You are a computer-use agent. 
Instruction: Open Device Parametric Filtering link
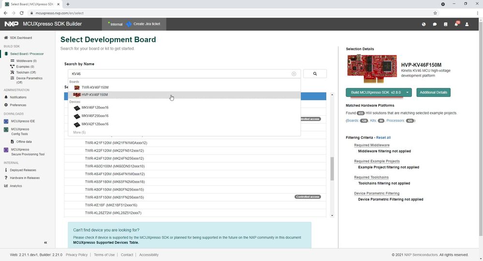point(377,193)
